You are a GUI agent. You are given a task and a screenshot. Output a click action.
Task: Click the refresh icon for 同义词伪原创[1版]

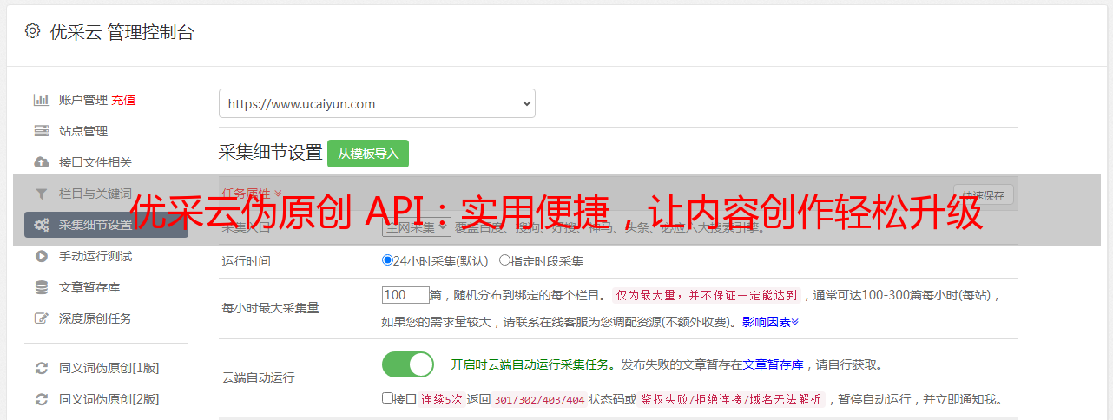(41, 368)
